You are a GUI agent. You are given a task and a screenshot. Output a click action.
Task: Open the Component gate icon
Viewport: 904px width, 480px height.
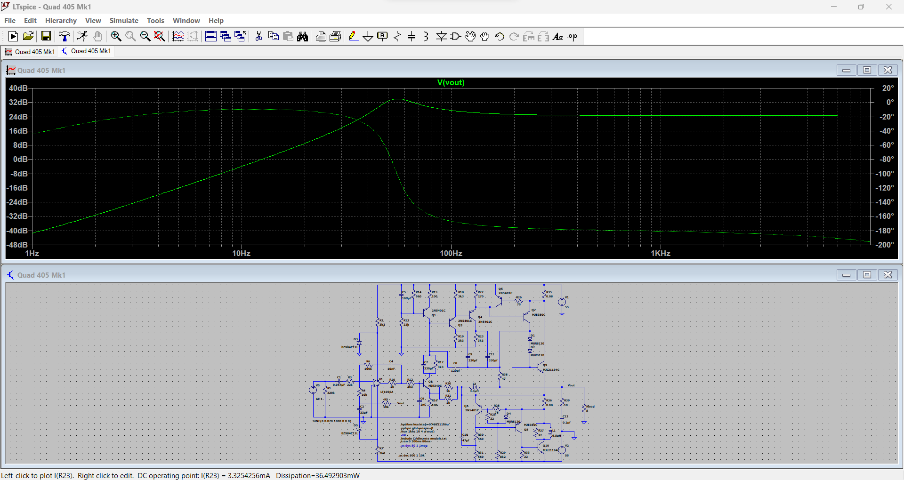(456, 36)
